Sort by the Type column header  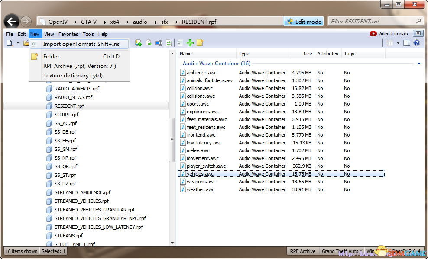pos(263,54)
